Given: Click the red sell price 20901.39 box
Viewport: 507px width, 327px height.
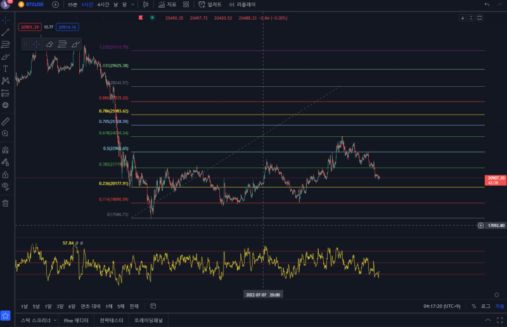Looking at the screenshot, I should tap(30, 27).
